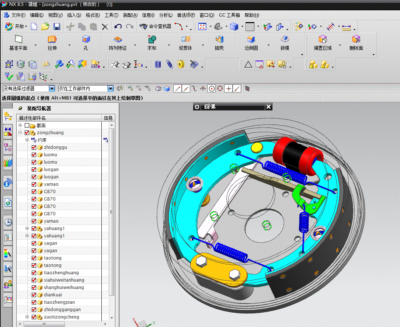This screenshot has width=400, height=327.
Task: Open the 装配(A) menu
Action: pyautogui.click(x=130, y=15)
